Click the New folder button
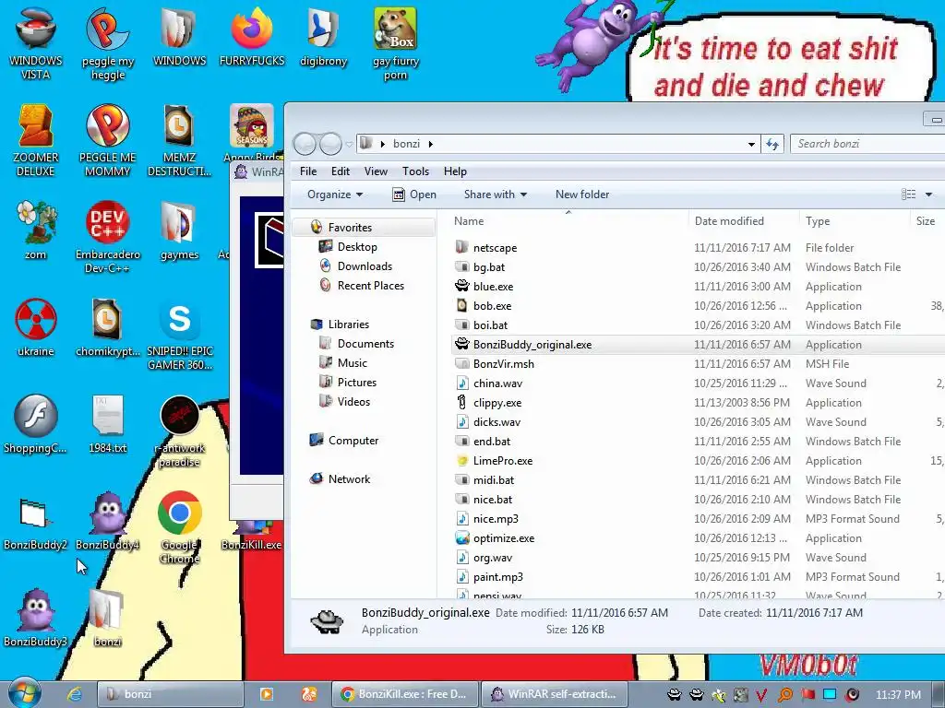 tap(582, 195)
